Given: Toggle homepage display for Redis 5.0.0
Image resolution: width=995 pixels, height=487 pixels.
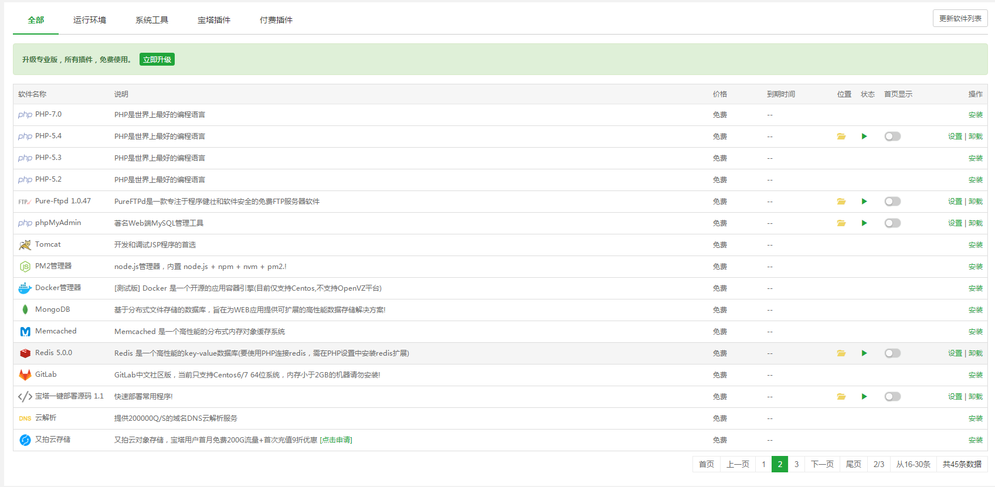Looking at the screenshot, I should [892, 353].
